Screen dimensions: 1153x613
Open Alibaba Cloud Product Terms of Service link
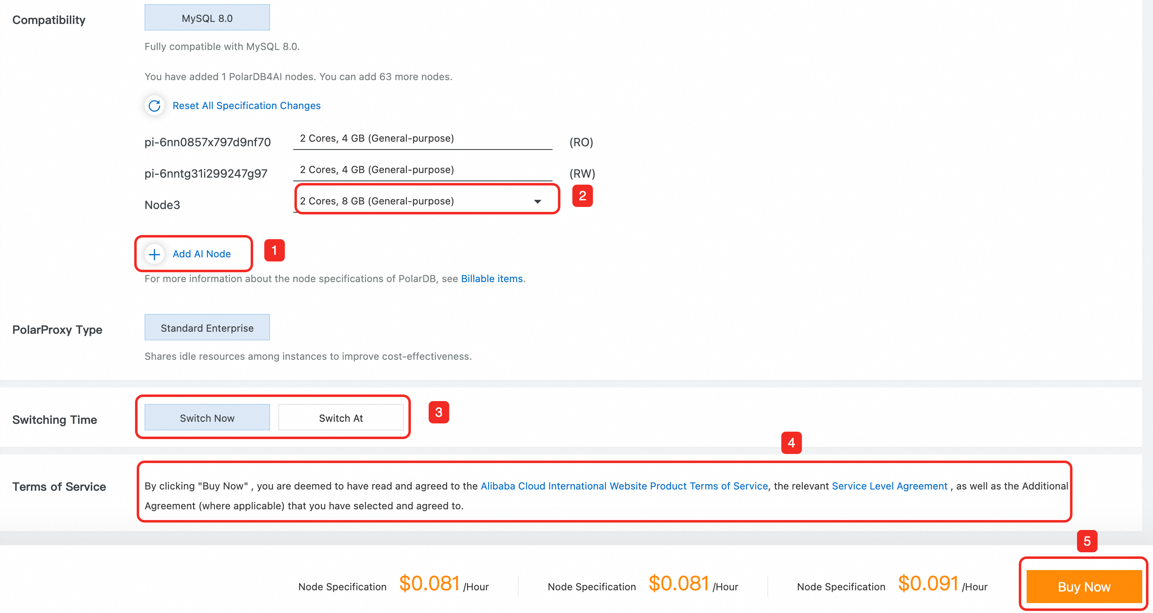(624, 486)
